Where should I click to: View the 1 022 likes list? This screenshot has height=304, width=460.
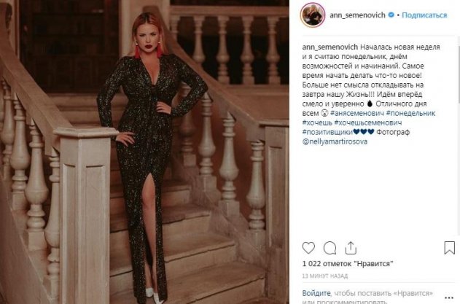click(348, 263)
